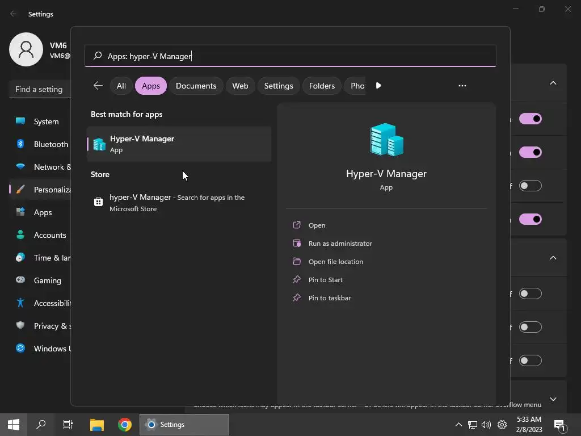Click the network tray icon
This screenshot has width=581, height=436.
473,425
